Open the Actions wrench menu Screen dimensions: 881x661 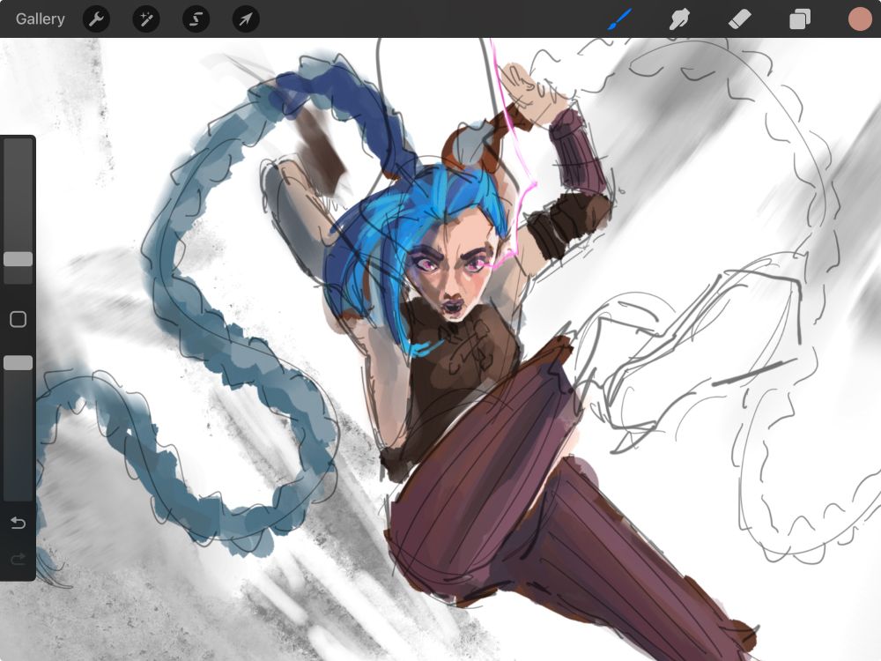96,19
